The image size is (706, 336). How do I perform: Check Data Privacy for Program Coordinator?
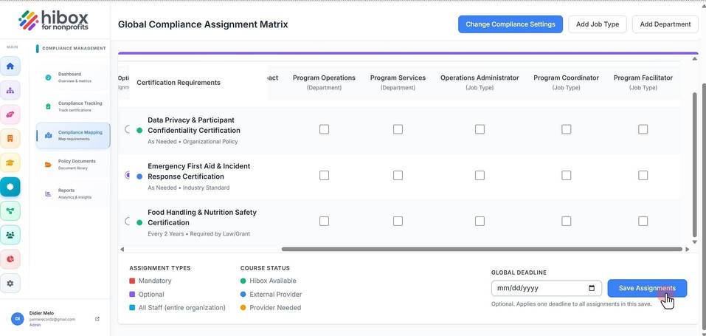pos(567,129)
